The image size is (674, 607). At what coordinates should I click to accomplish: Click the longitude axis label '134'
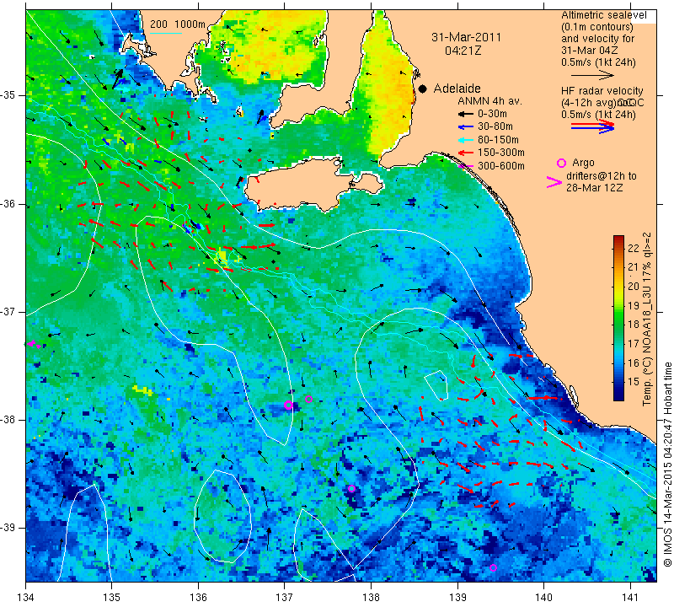coord(26,597)
